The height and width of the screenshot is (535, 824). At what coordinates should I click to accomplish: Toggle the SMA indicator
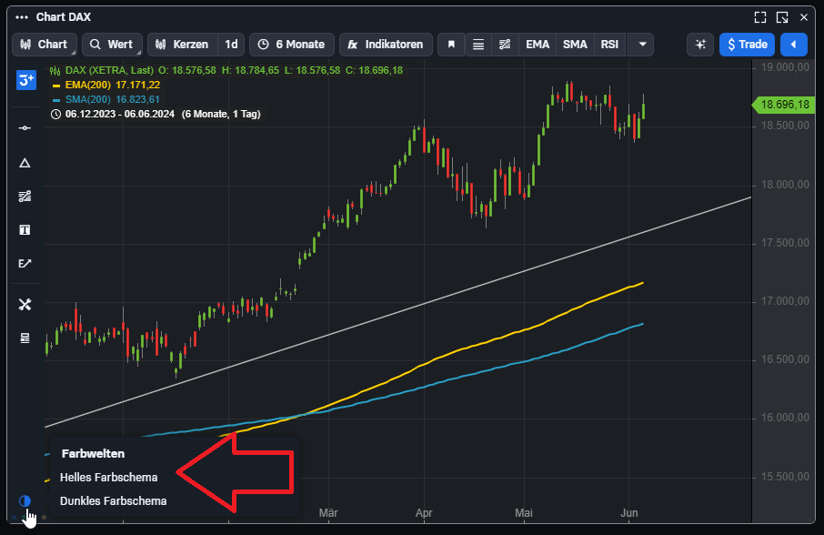(x=575, y=45)
